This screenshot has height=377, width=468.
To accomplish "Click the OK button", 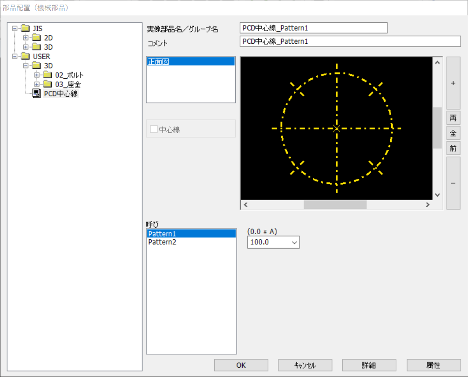I will [x=241, y=365].
